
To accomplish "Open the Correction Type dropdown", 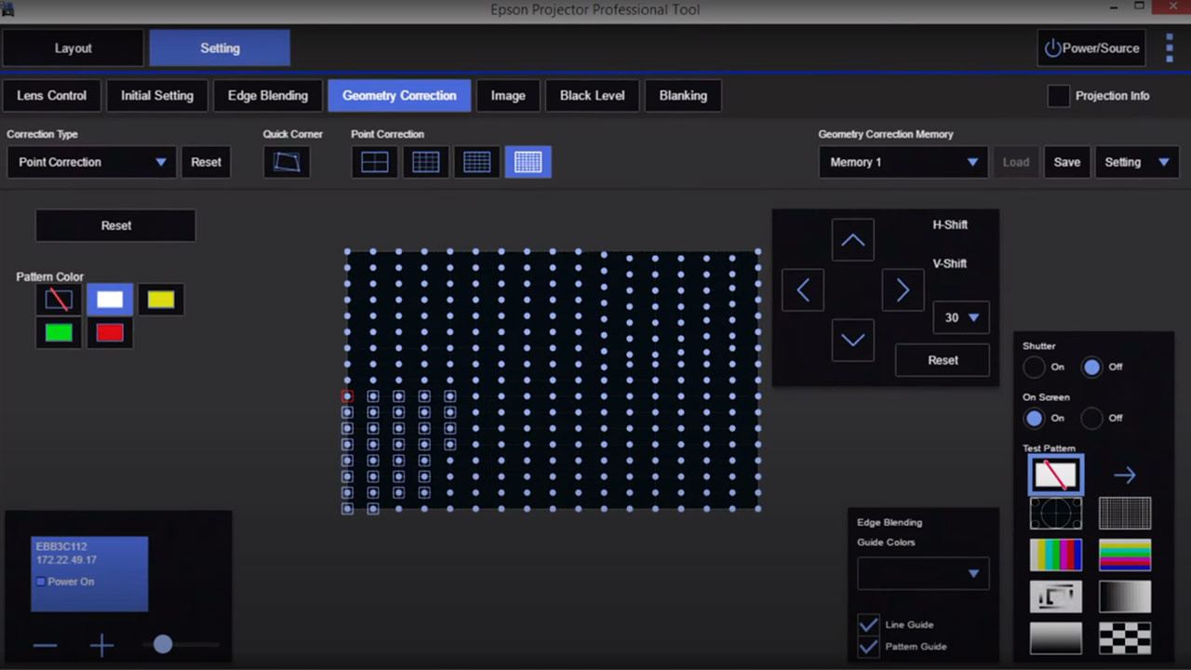I will pyautogui.click(x=90, y=162).
